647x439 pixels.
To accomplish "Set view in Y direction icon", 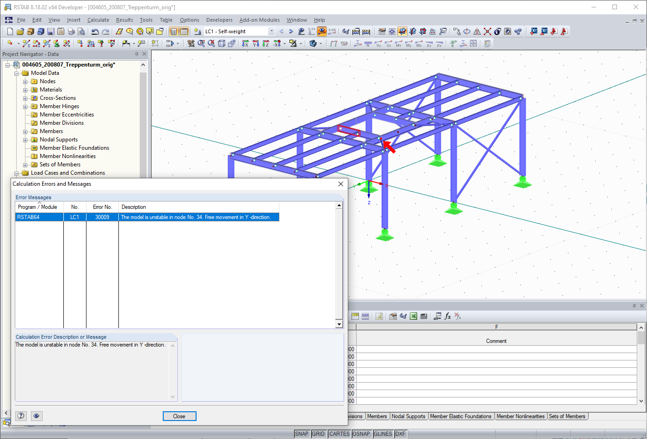I will tap(255, 43).
